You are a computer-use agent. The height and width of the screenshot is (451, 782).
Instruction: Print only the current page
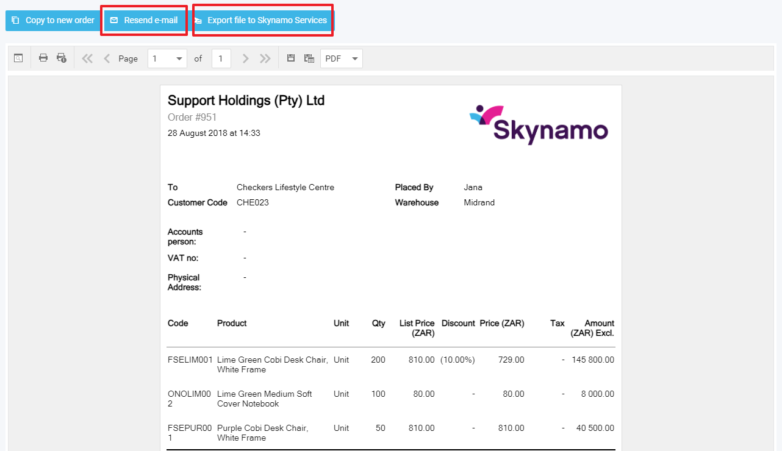click(62, 59)
